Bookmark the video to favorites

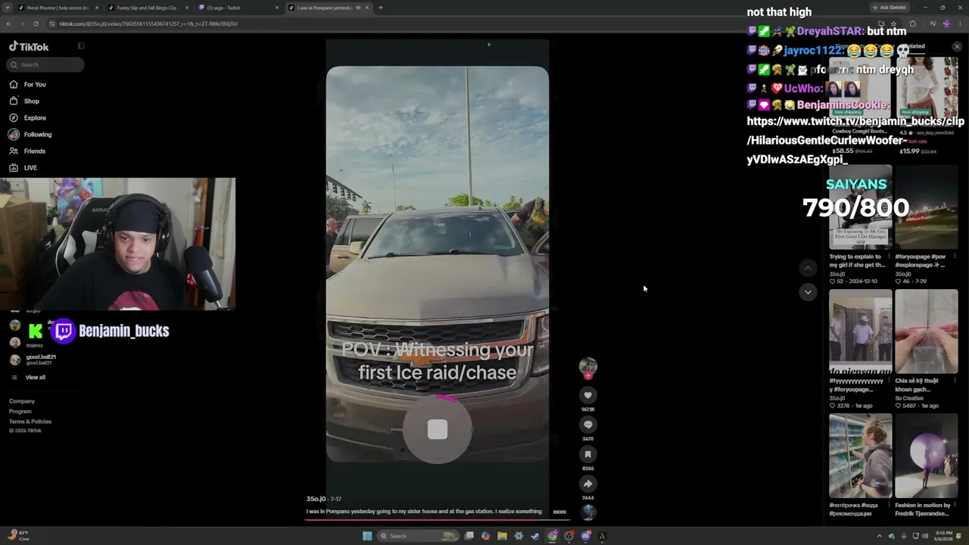[587, 454]
